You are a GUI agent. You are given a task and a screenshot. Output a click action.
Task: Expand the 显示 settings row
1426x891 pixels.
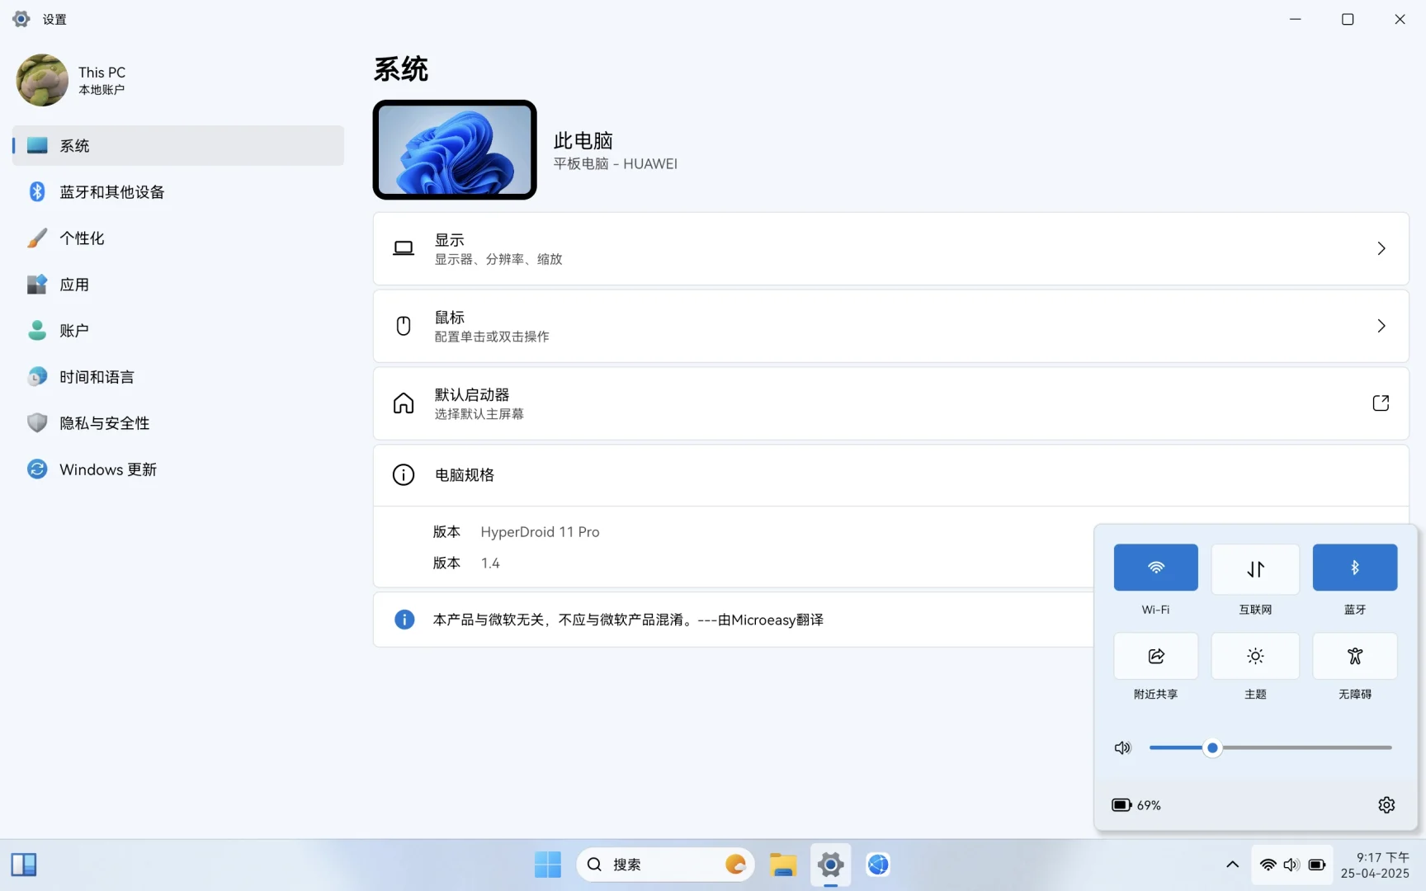890,248
